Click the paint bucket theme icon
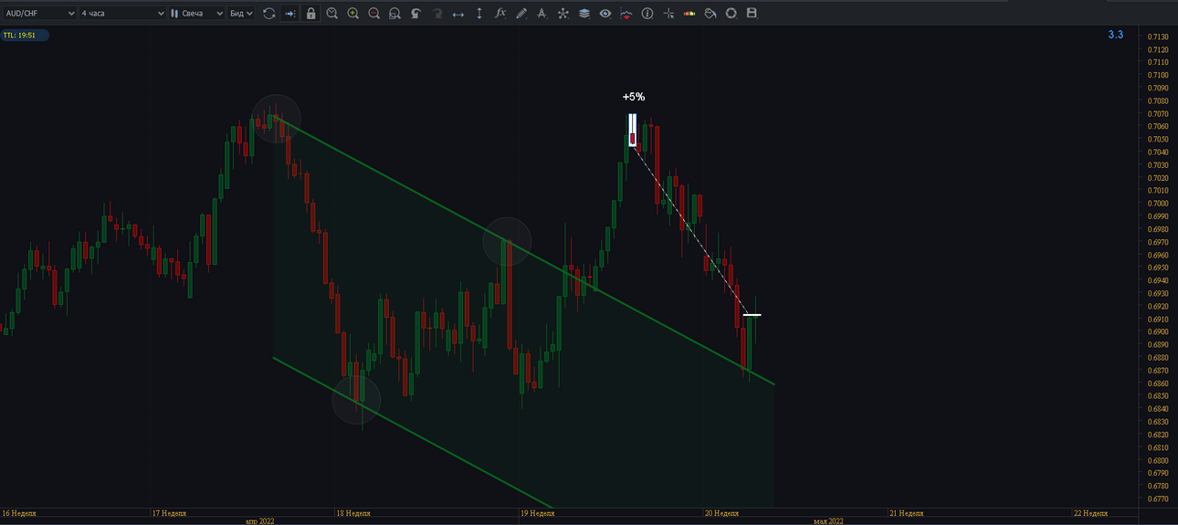1178x525 pixels. pyautogui.click(x=710, y=14)
